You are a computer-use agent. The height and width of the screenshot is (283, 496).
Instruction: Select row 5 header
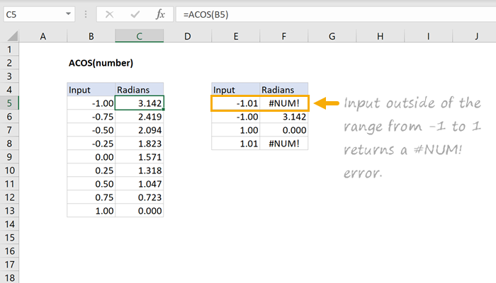point(9,103)
